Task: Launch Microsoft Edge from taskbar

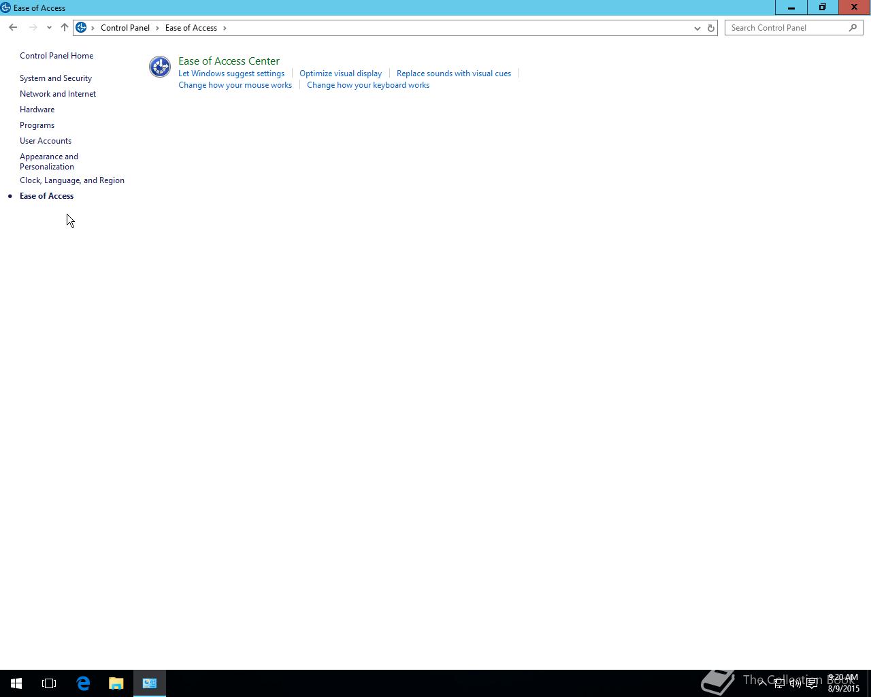Action: [x=83, y=683]
